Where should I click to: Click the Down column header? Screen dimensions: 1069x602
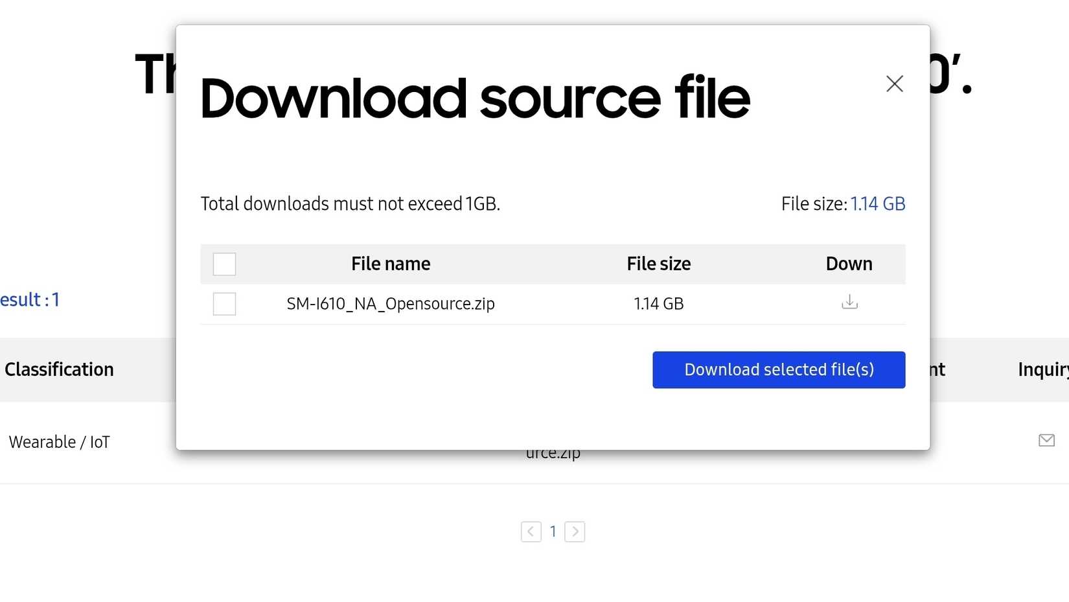[x=849, y=264]
